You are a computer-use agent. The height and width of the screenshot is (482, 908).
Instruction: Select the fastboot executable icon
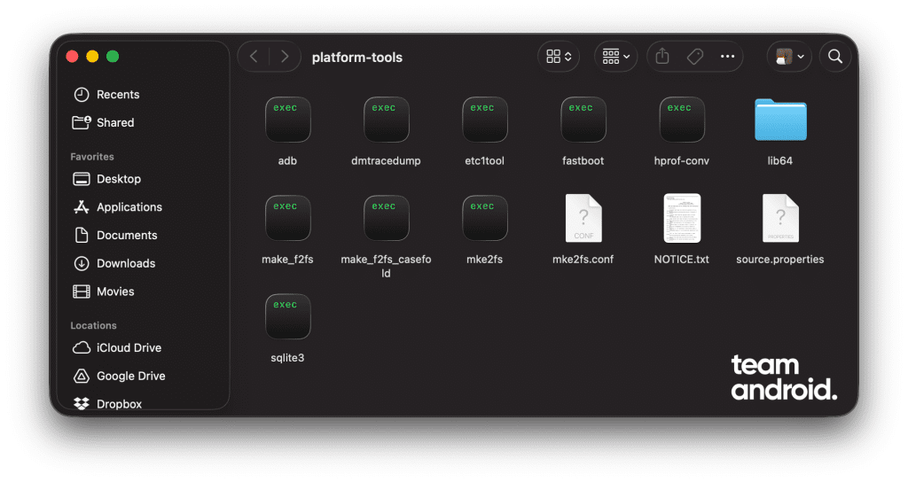coord(583,120)
